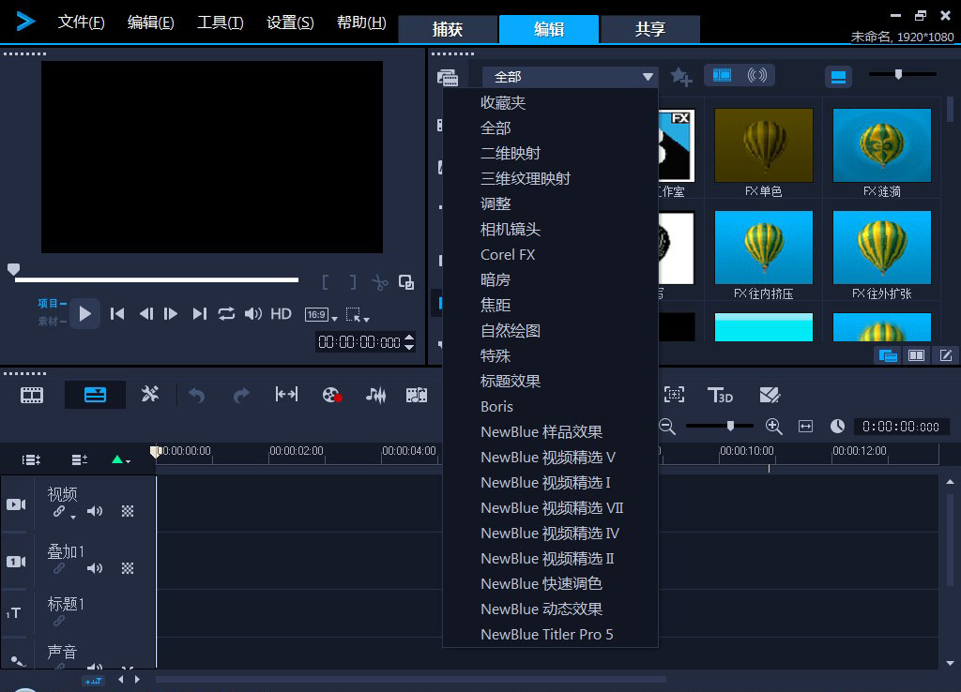Screen dimensions: 961x692
Task: Switch to timeline view icon
Action: (95, 395)
